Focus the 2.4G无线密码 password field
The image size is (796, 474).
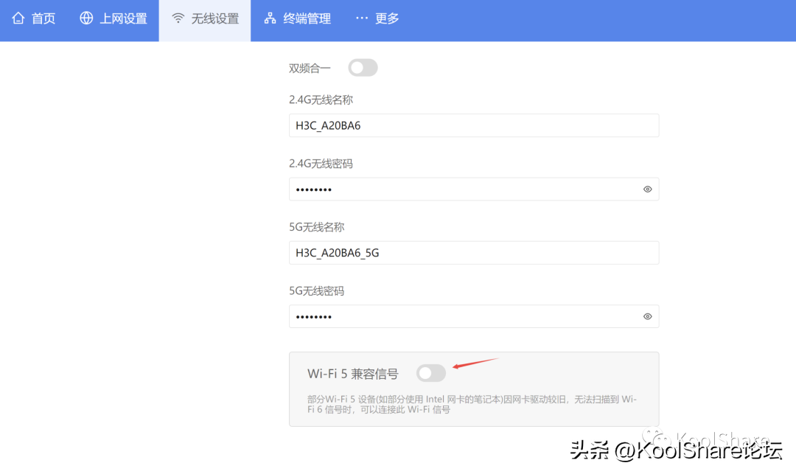click(x=474, y=189)
